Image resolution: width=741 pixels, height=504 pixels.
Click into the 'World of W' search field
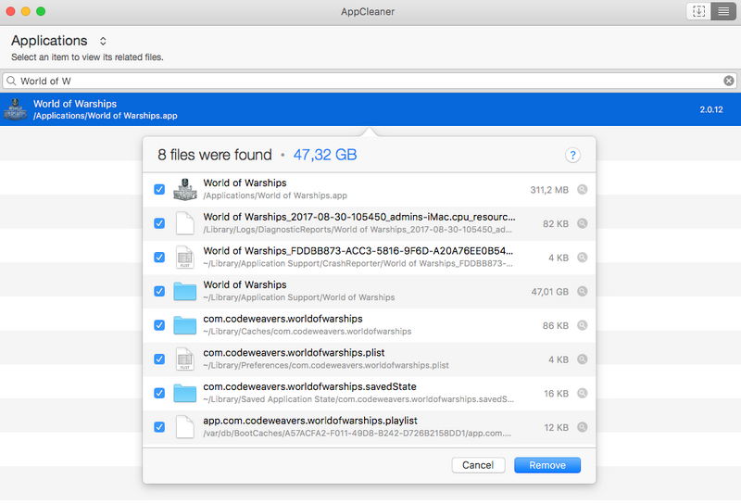click(x=370, y=81)
